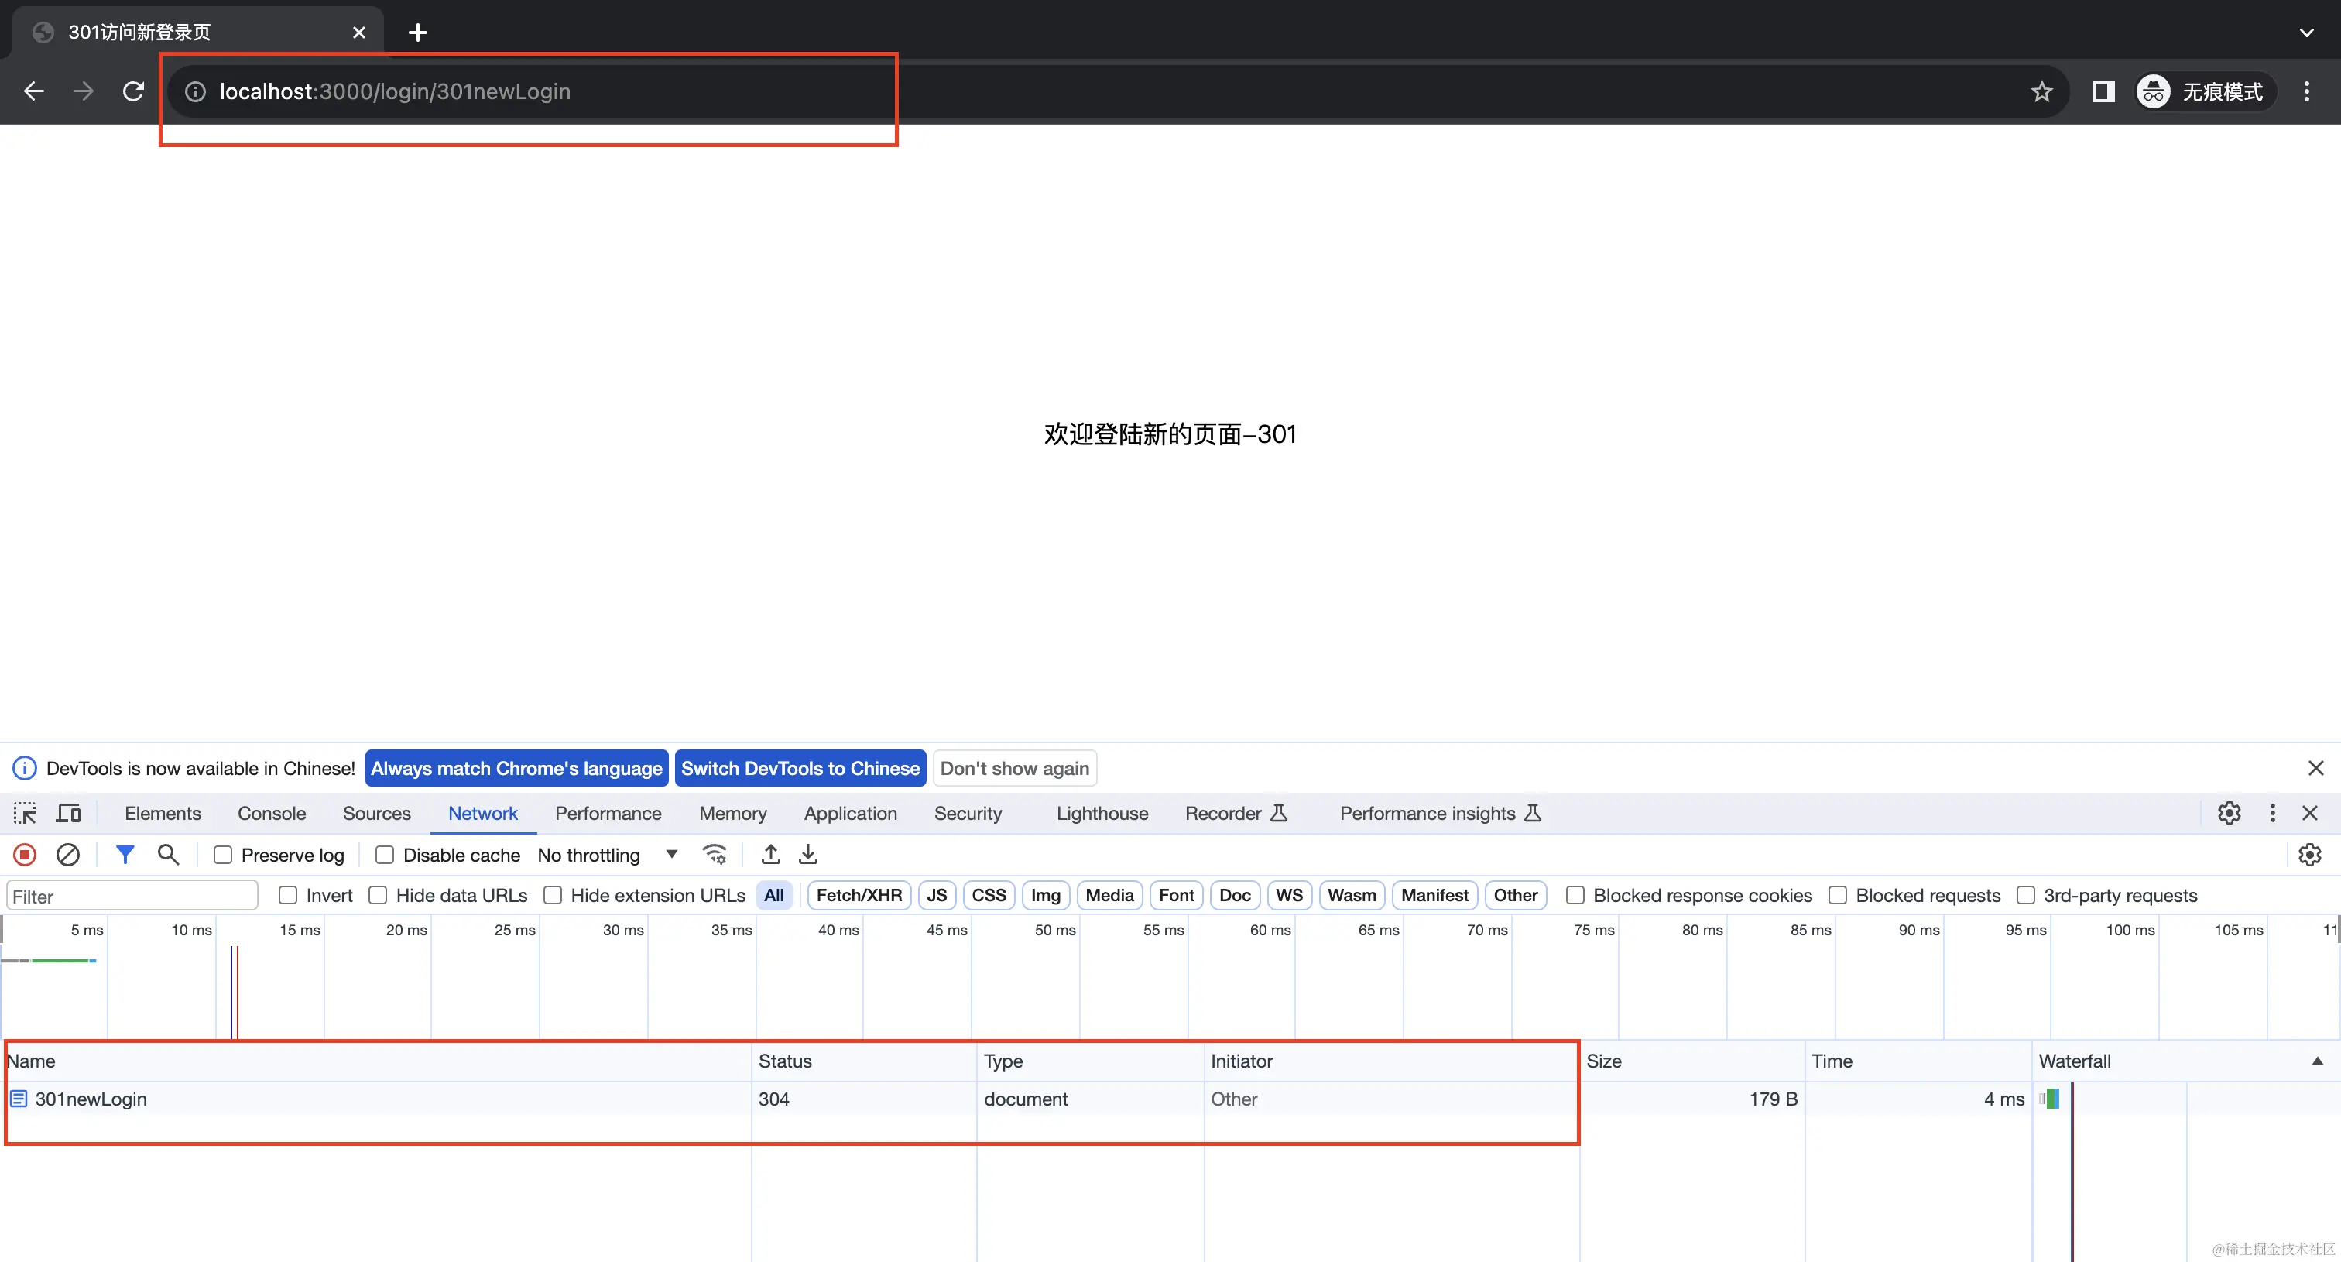Clear the network log
The height and width of the screenshot is (1262, 2341).
click(x=68, y=854)
